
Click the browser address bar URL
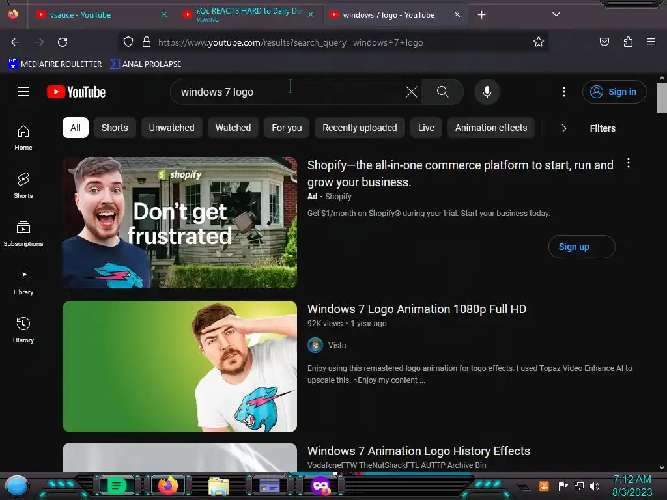[291, 42]
